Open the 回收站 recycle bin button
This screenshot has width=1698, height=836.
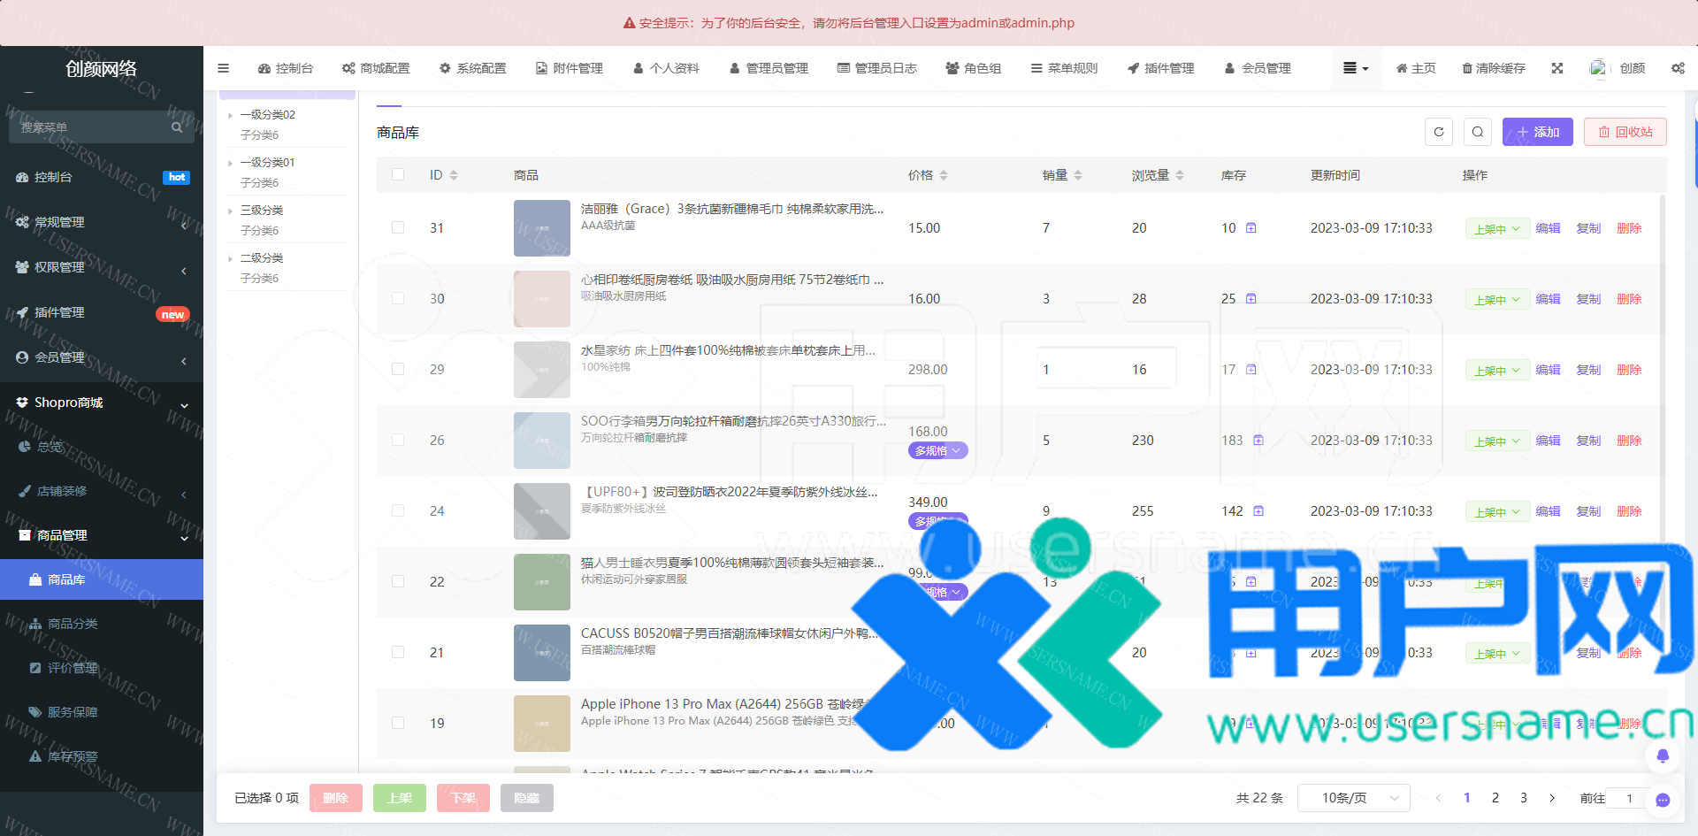pyautogui.click(x=1625, y=132)
